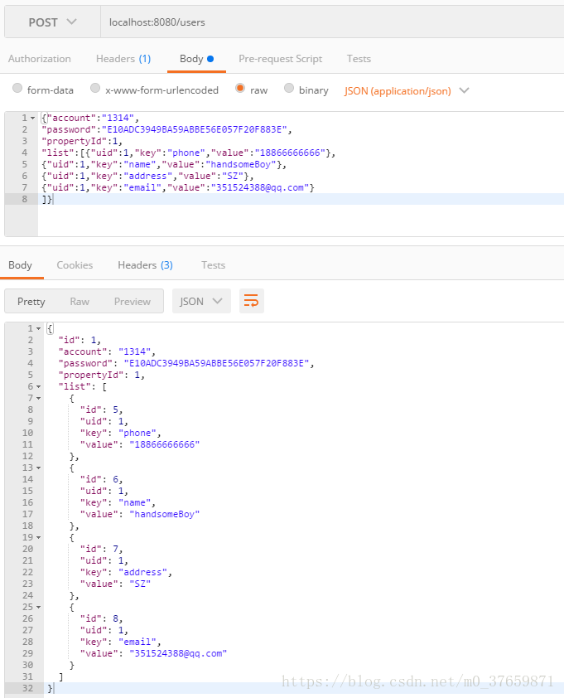Click the response "key": "address" line
The width and height of the screenshot is (564, 698).
point(126,572)
